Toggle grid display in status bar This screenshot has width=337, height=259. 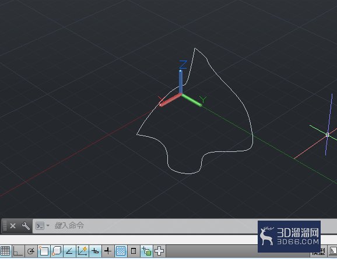click(x=5, y=251)
